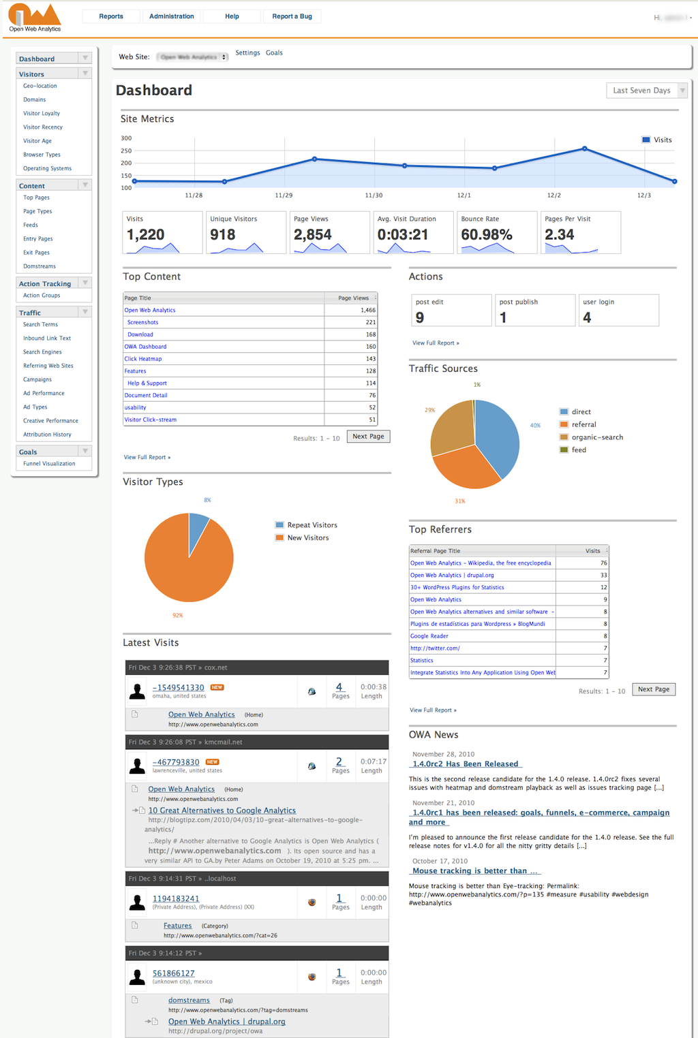Image resolution: width=698 pixels, height=1038 pixels.
Task: Click the 4 Pages link for the cox.net visit
Action: [340, 687]
